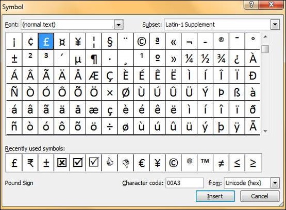Open help with the question mark button
This screenshot has width=286, height=210.
(251, 4)
